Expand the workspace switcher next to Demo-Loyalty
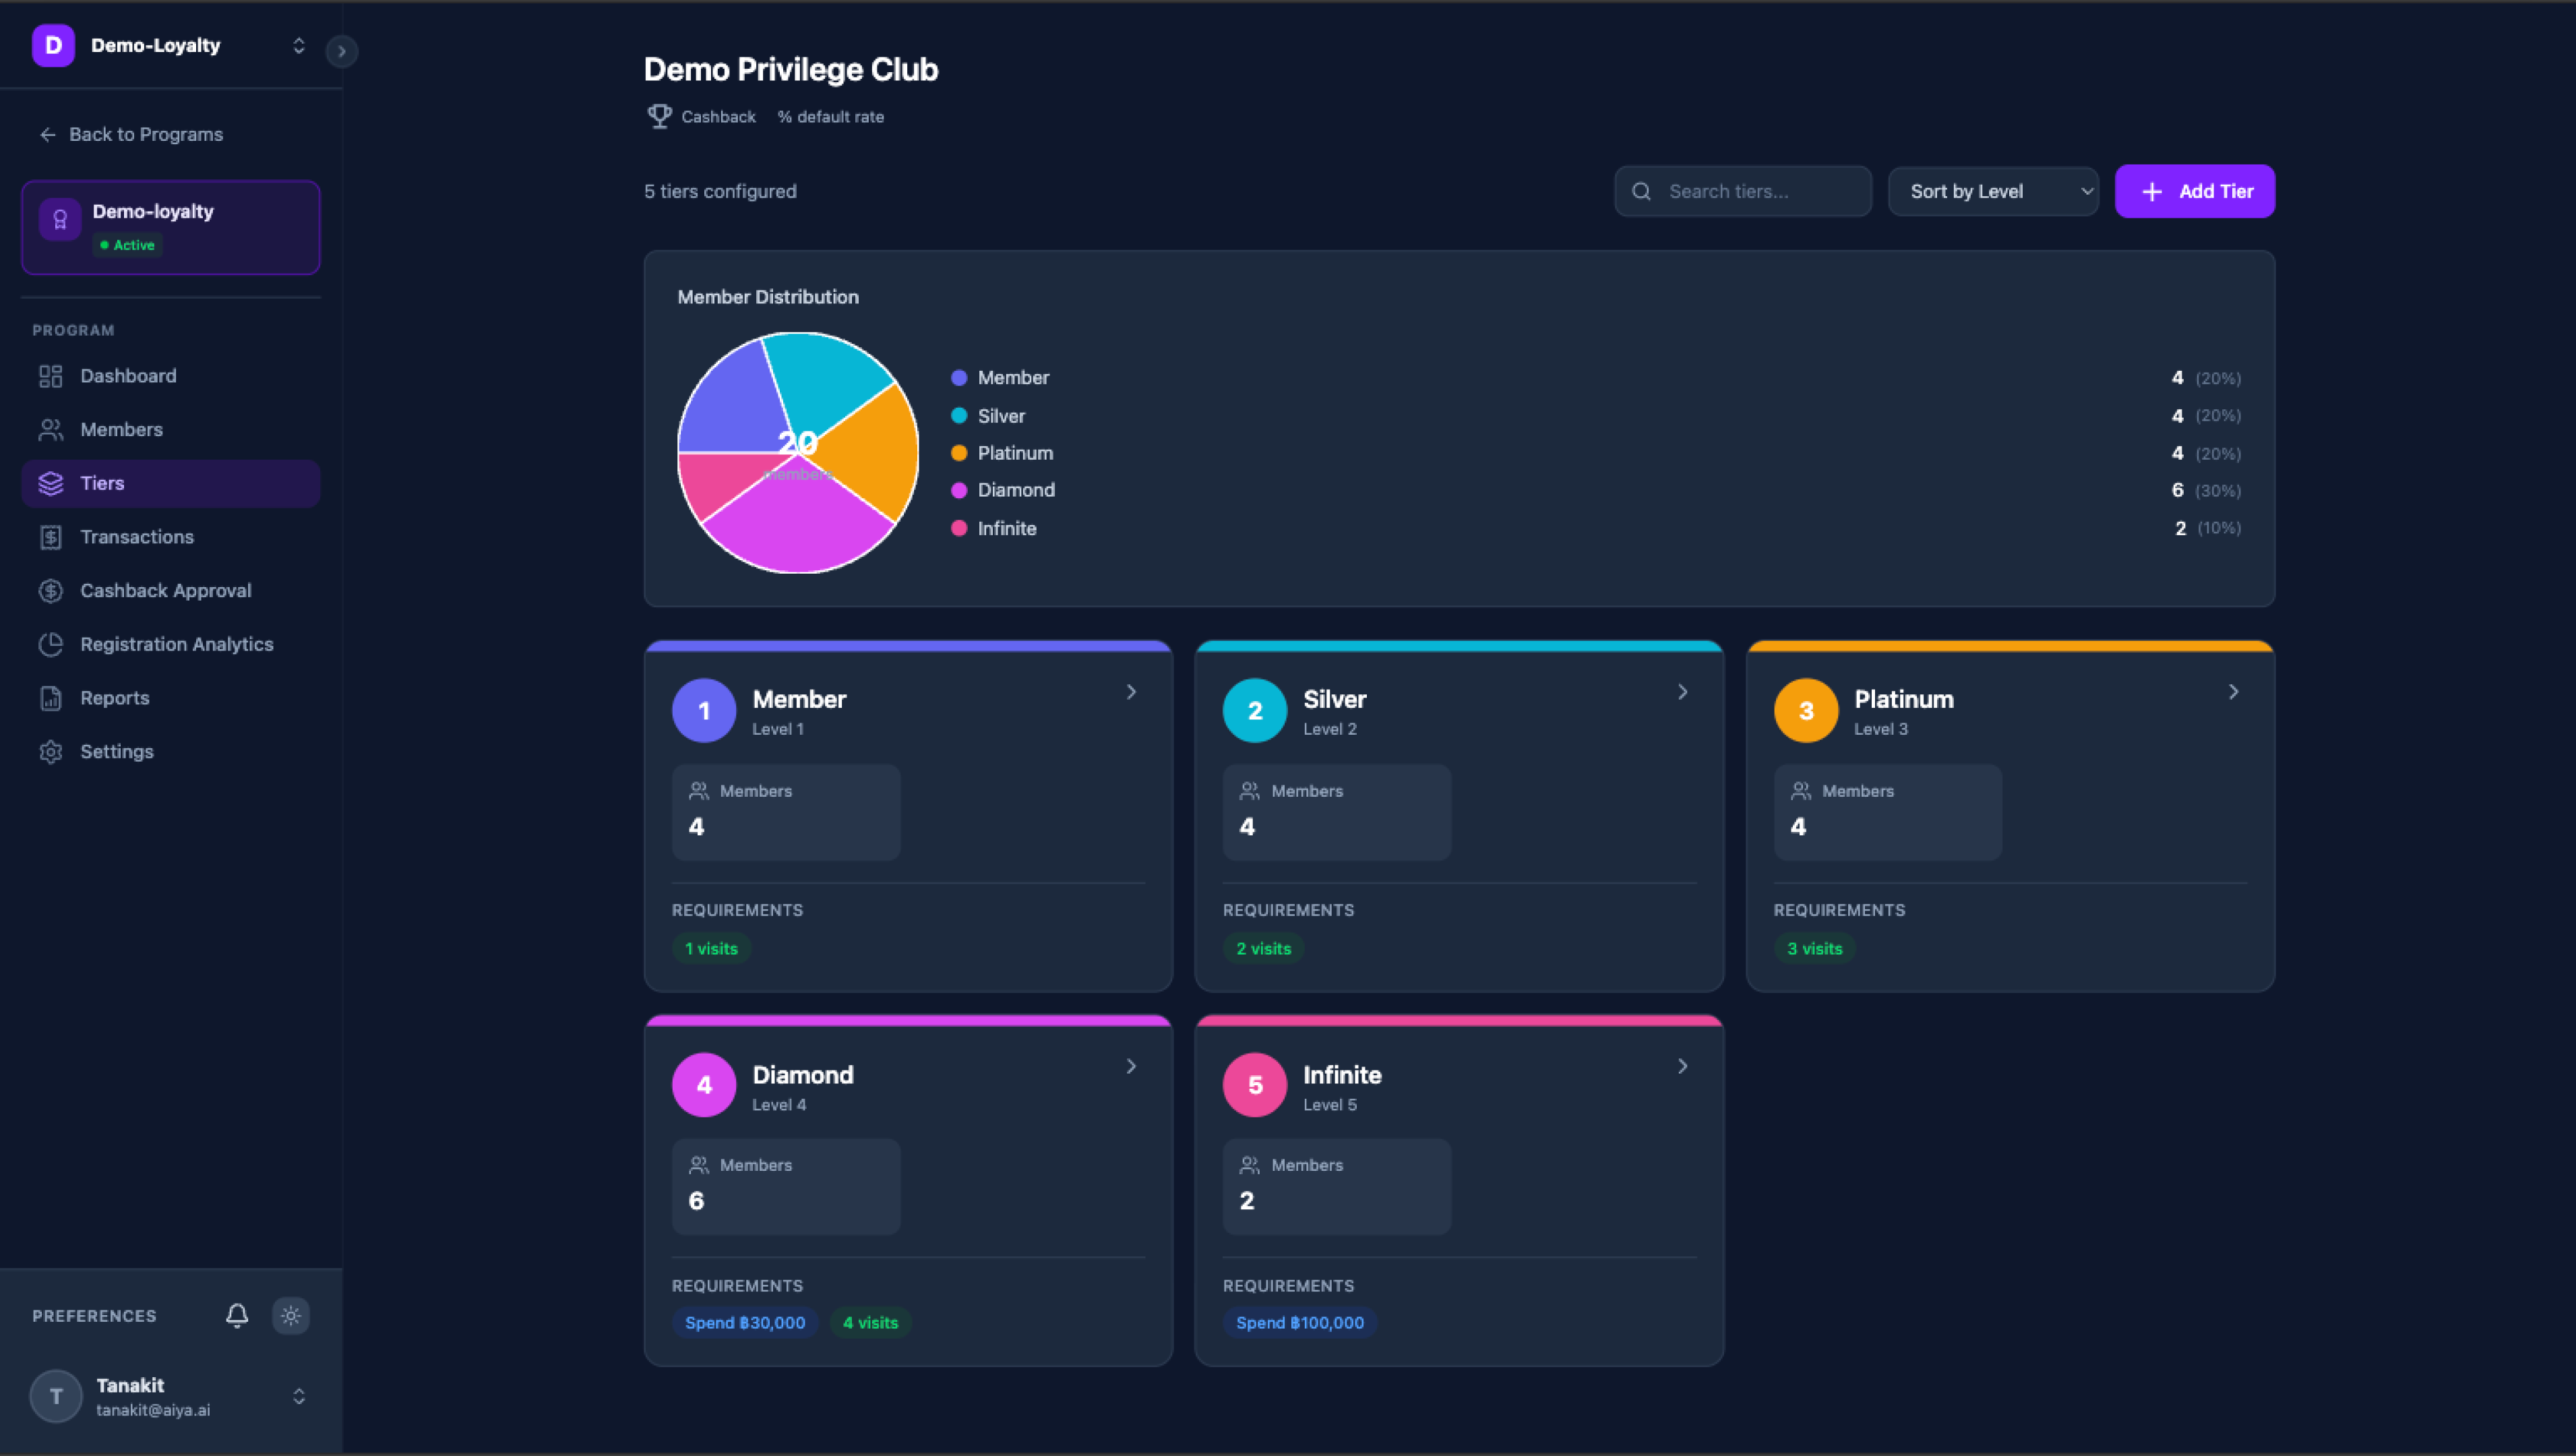Viewport: 2576px width, 1456px height. pos(298,45)
